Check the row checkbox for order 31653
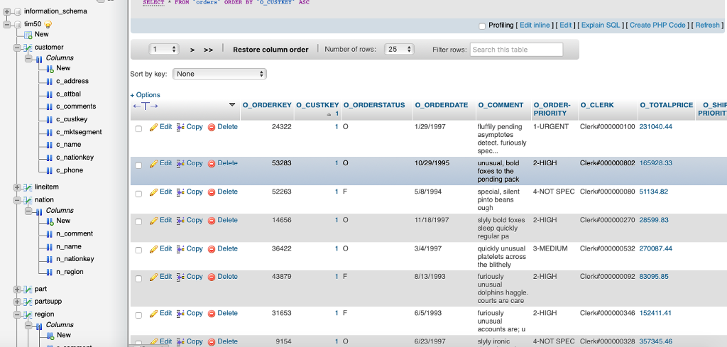 [138, 315]
